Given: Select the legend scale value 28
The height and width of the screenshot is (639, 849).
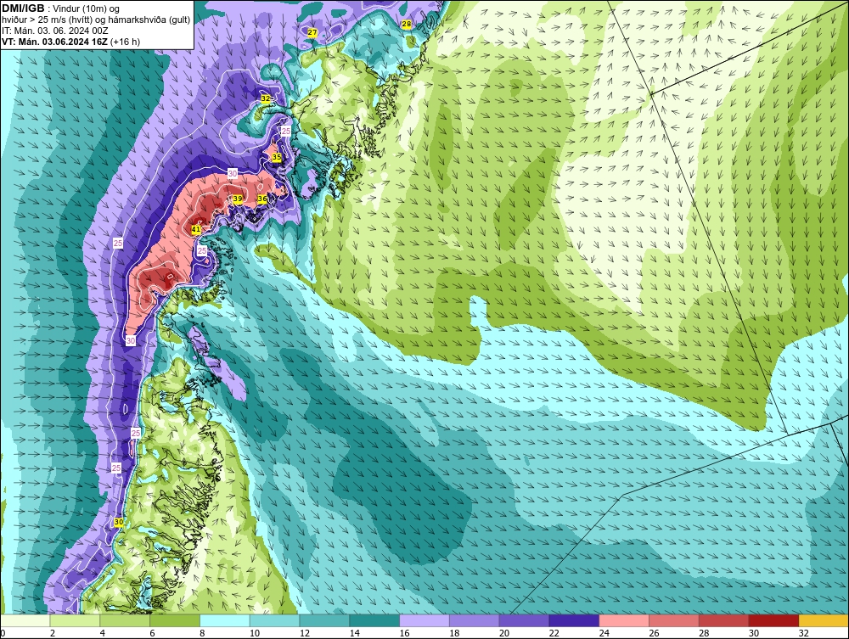Looking at the screenshot, I should click(703, 633).
